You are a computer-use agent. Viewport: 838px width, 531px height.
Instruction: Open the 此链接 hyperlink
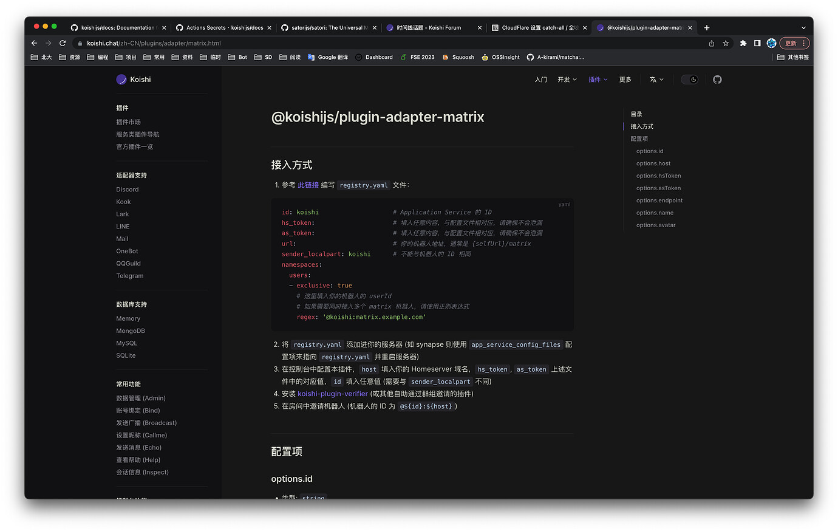(308, 185)
